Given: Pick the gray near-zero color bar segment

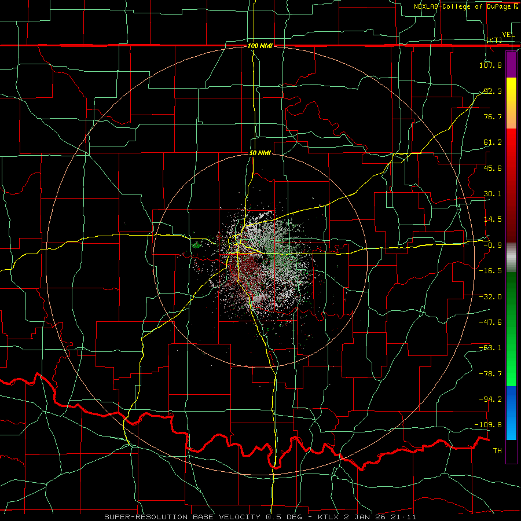Looking at the screenshot, I should point(511,257).
